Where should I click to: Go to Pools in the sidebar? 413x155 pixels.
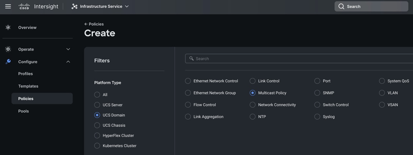tap(23, 111)
